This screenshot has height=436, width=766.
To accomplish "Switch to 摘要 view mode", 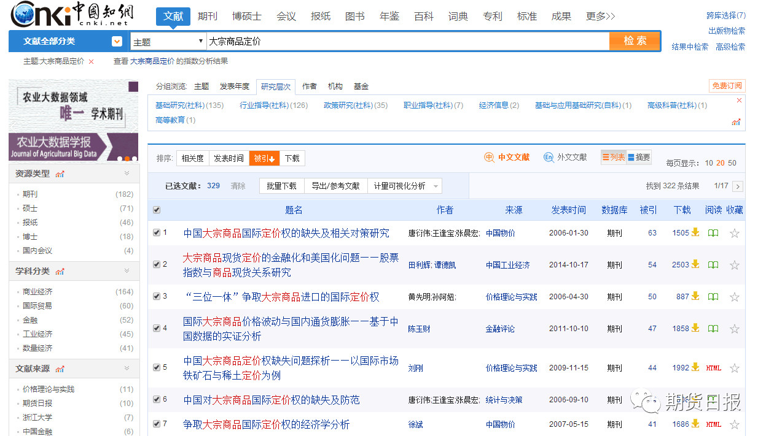I will (639, 158).
